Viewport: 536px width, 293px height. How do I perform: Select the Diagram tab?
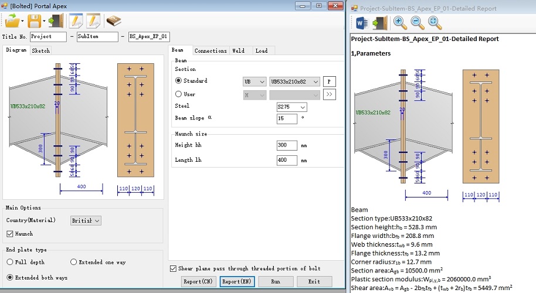pos(16,50)
